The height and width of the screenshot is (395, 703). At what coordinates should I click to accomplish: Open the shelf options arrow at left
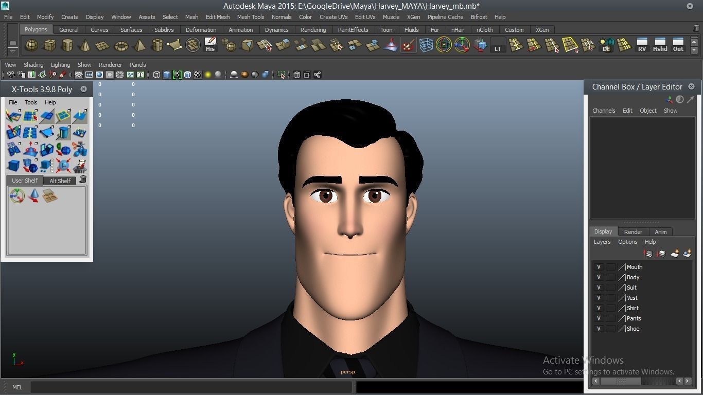[12, 51]
